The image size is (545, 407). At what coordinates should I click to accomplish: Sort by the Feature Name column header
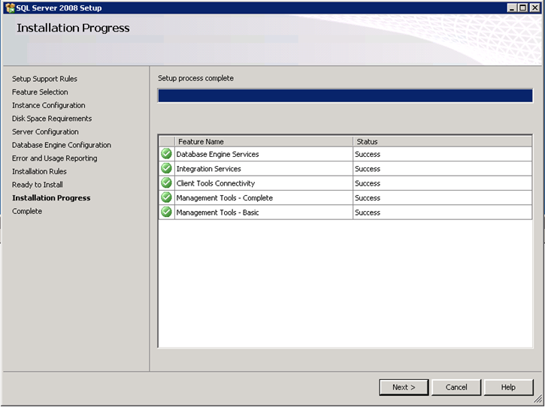[x=263, y=141]
